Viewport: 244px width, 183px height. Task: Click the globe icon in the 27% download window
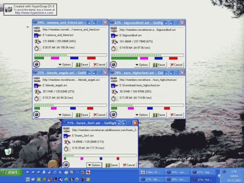(37, 114)
